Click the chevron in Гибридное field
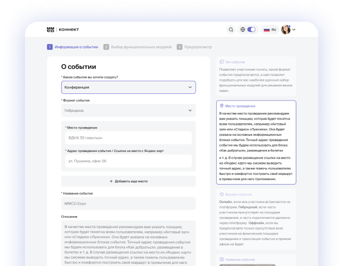Screen dimensions: 340x266 (x=190, y=111)
